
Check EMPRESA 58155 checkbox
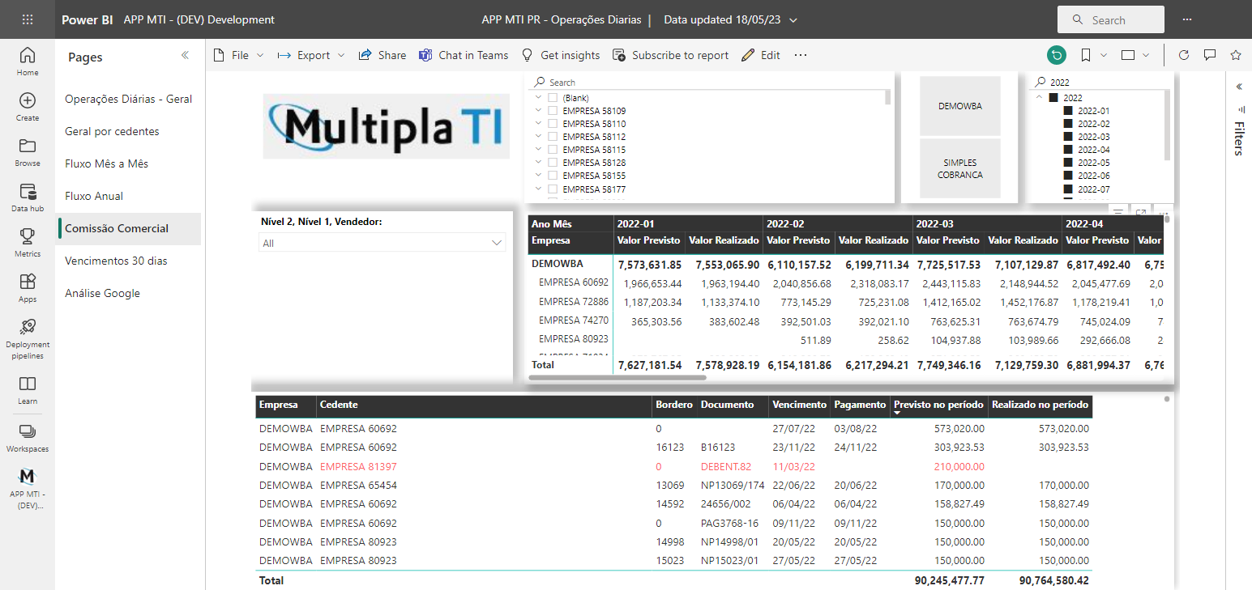[553, 175]
